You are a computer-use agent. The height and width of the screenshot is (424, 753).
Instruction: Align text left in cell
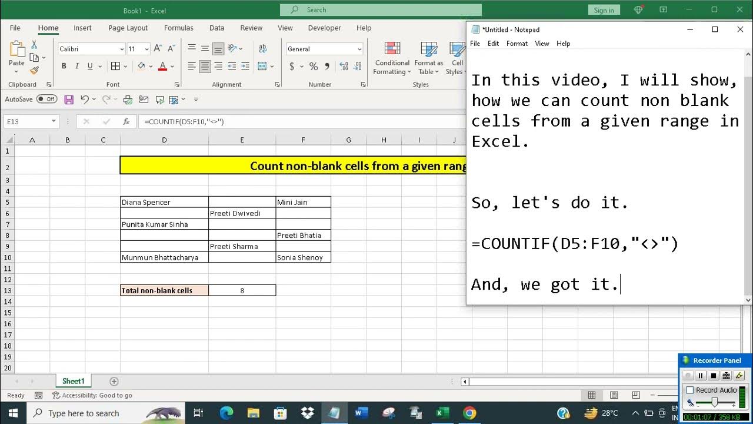point(192,66)
